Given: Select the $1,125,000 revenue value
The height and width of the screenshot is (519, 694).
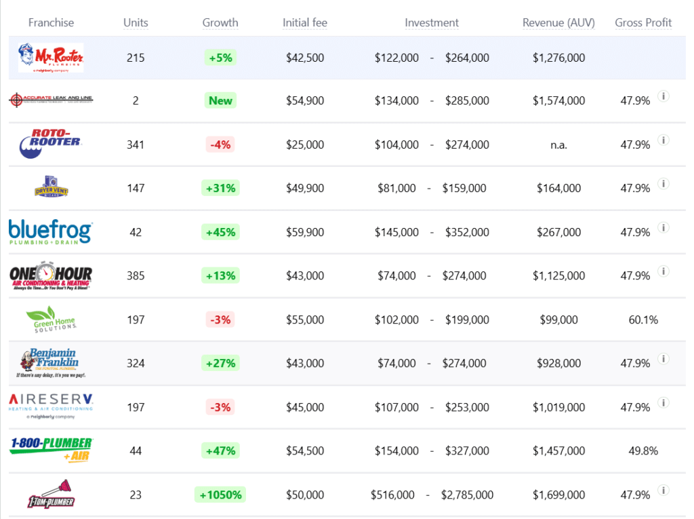Looking at the screenshot, I should (558, 275).
